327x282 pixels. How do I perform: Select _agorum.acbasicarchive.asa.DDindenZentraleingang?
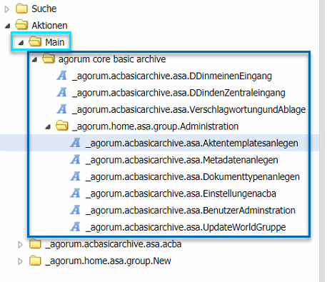click(x=178, y=93)
